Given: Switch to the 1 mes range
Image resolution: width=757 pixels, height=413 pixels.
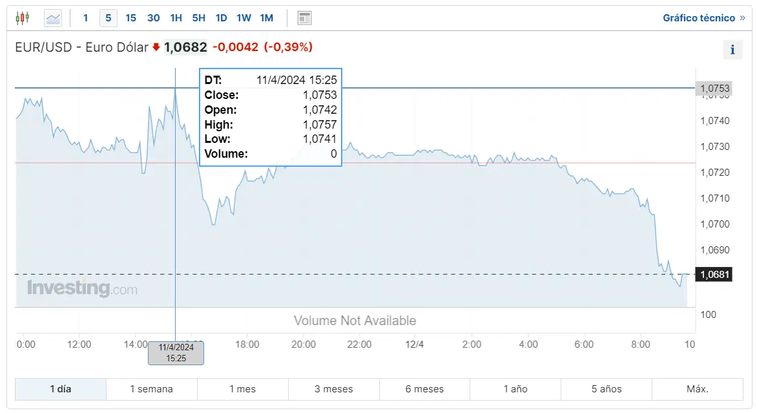Looking at the screenshot, I should pyautogui.click(x=242, y=389).
